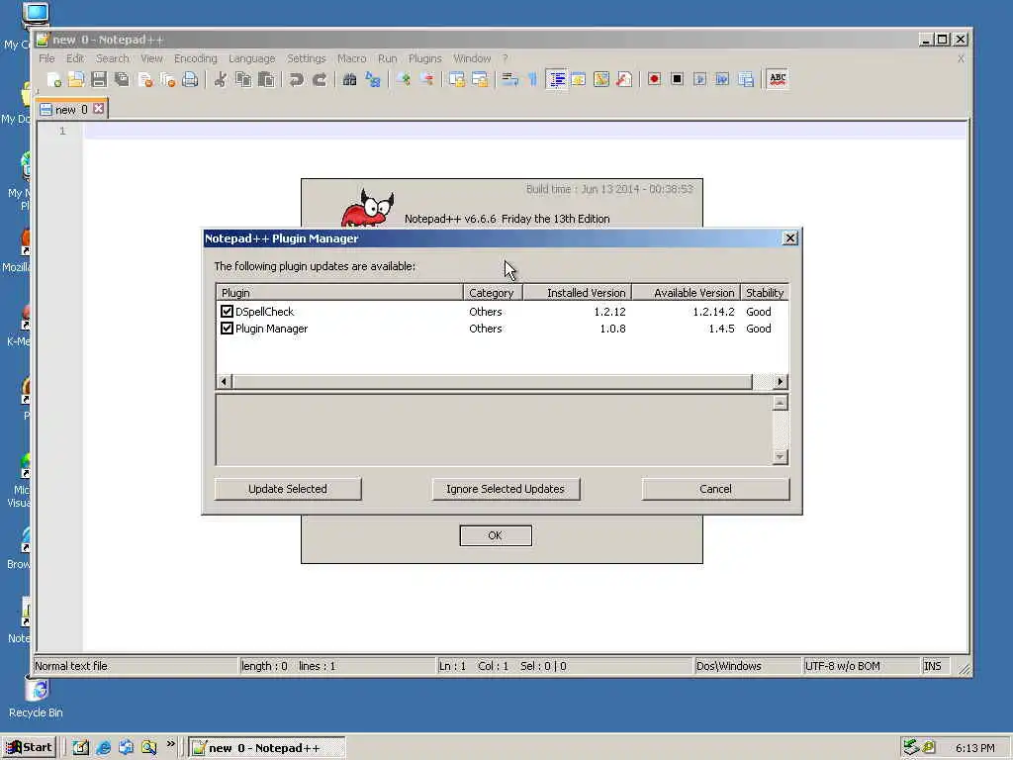Click the Open file toolbar icon

[x=76, y=79]
